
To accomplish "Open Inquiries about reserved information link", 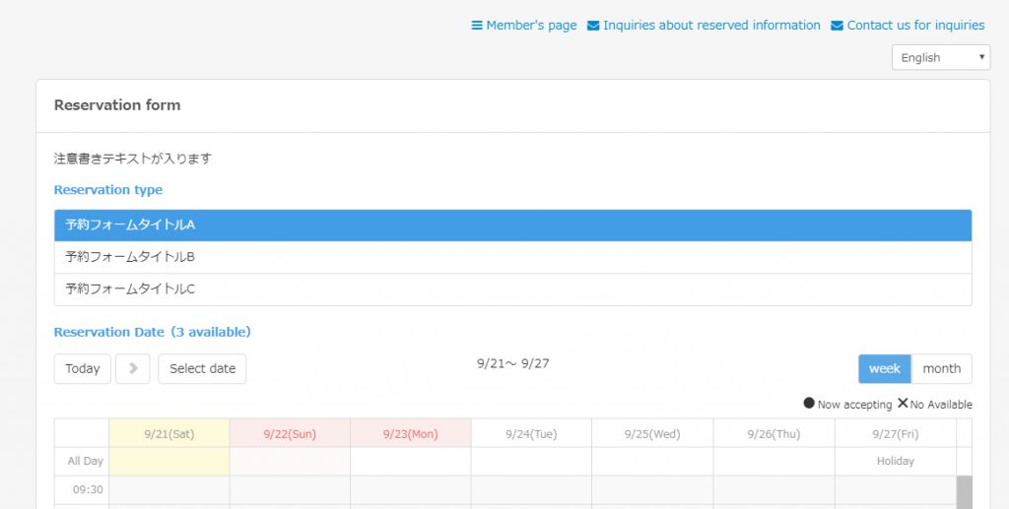I will (711, 26).
